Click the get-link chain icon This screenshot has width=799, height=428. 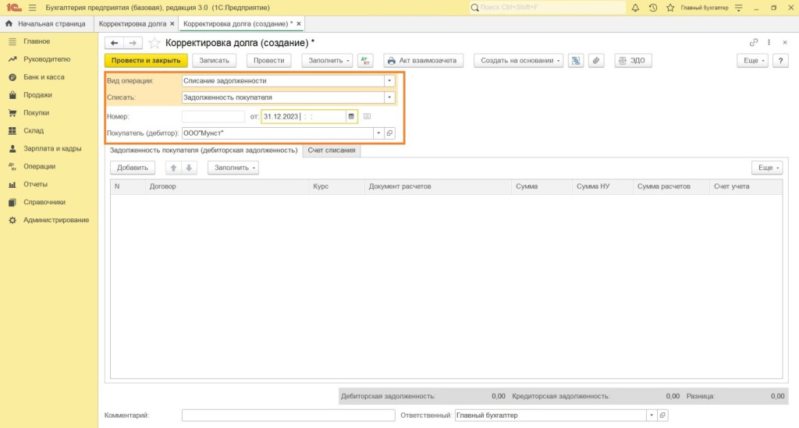point(754,43)
